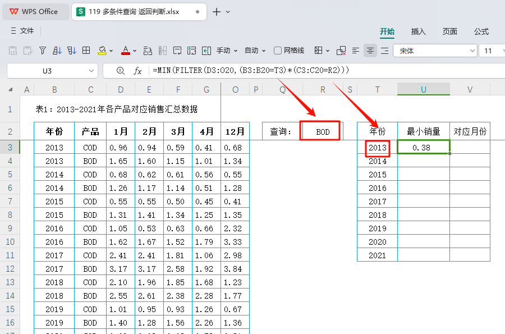505x334 pixels.
Task: Click the fx insert function icon
Action: point(137,71)
